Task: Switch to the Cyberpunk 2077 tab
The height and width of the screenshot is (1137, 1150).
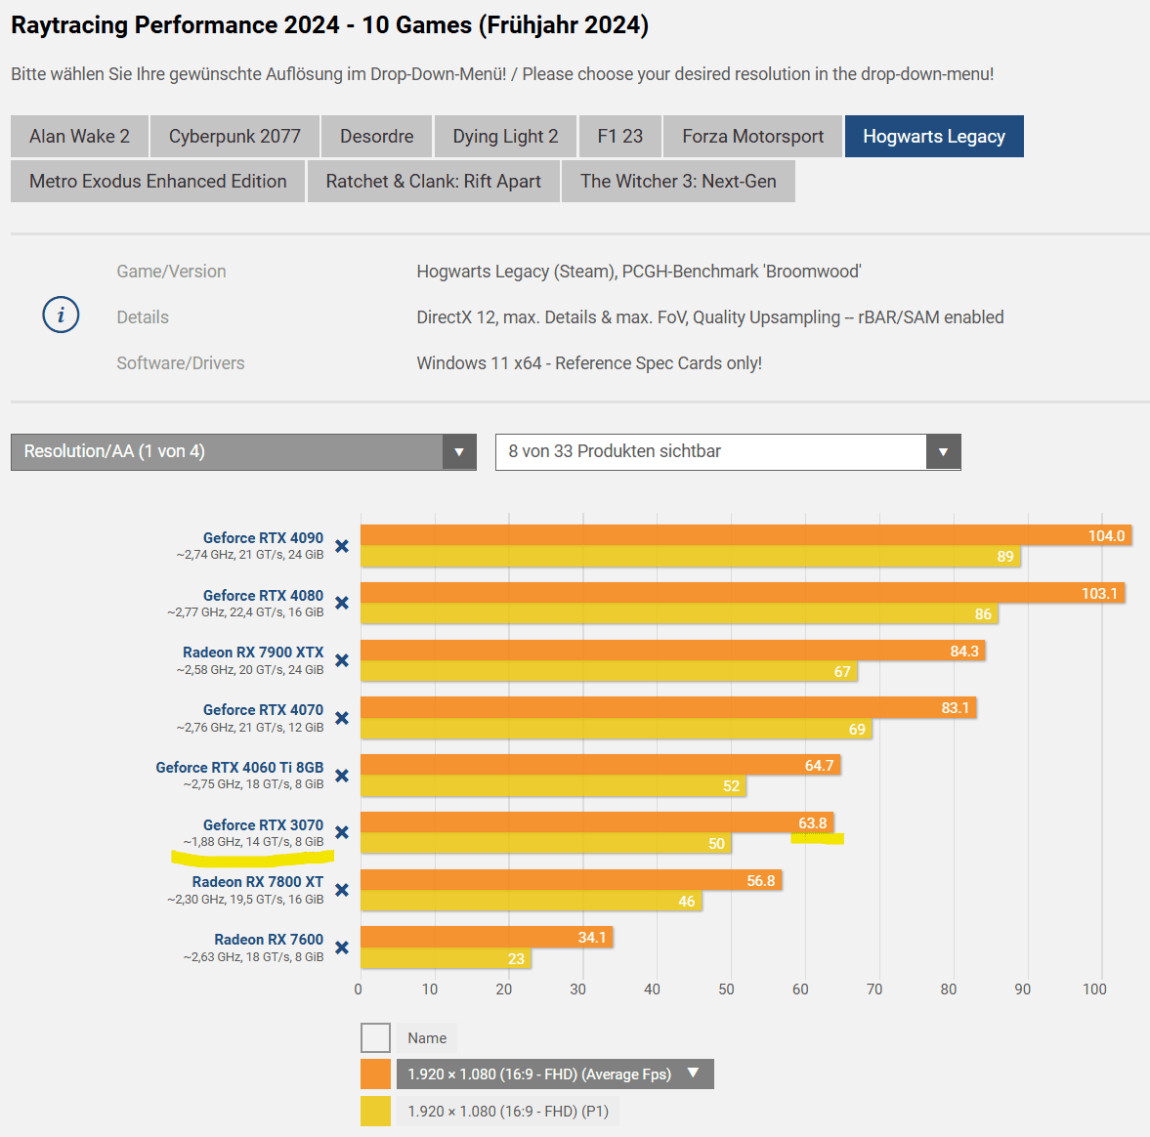Action: point(234,137)
